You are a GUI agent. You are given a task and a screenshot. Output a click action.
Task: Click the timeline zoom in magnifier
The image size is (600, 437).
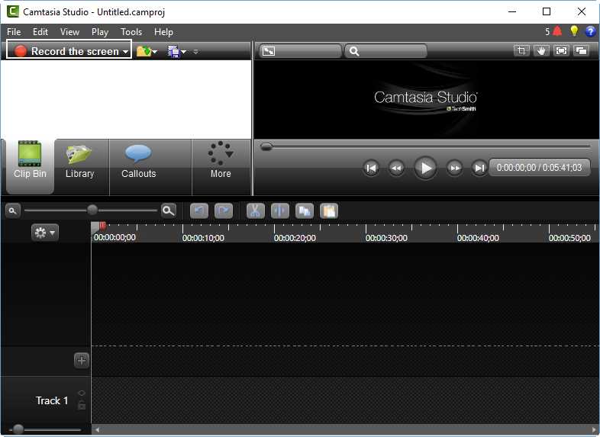pyautogui.click(x=169, y=210)
